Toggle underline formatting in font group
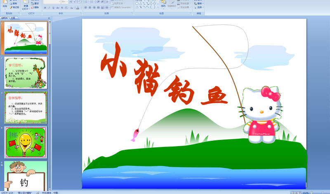The width and height of the screenshot is (330, 194). [53, 8]
